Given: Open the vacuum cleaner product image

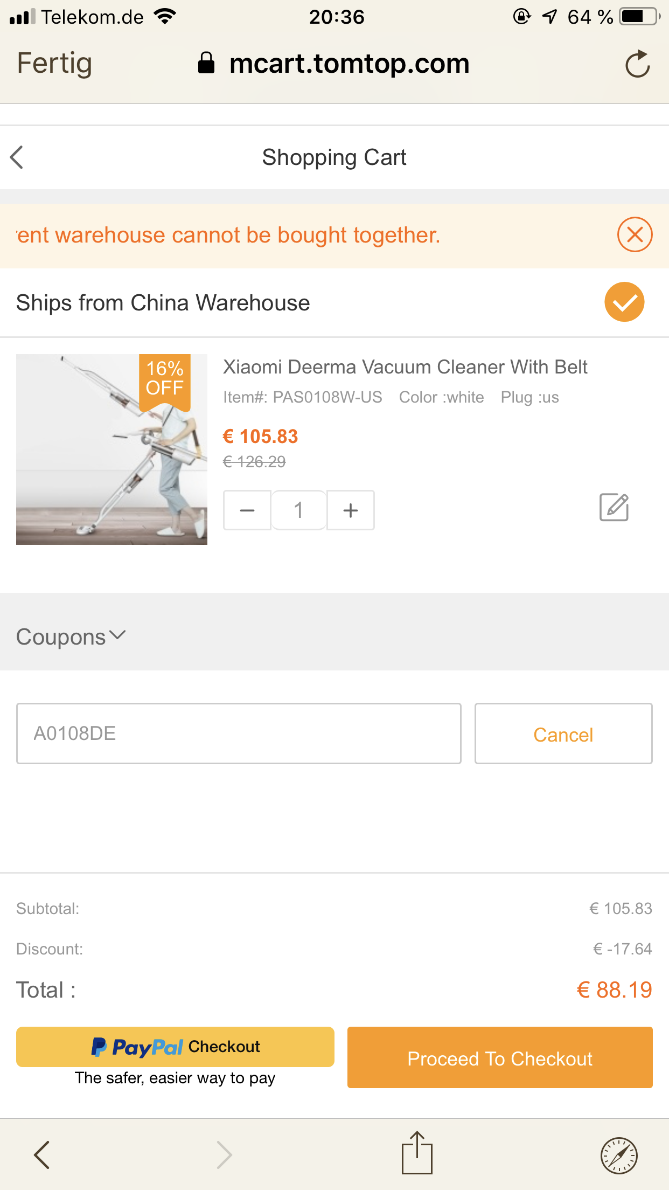Looking at the screenshot, I should (x=111, y=449).
